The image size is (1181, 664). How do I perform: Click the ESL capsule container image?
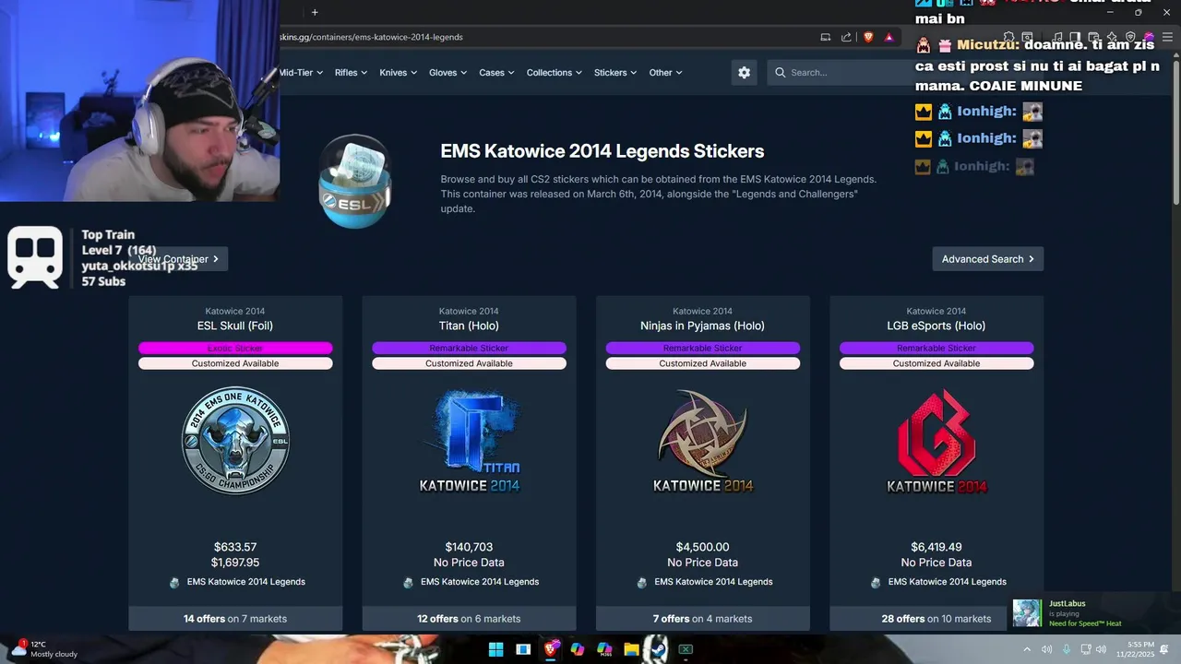coord(355,181)
